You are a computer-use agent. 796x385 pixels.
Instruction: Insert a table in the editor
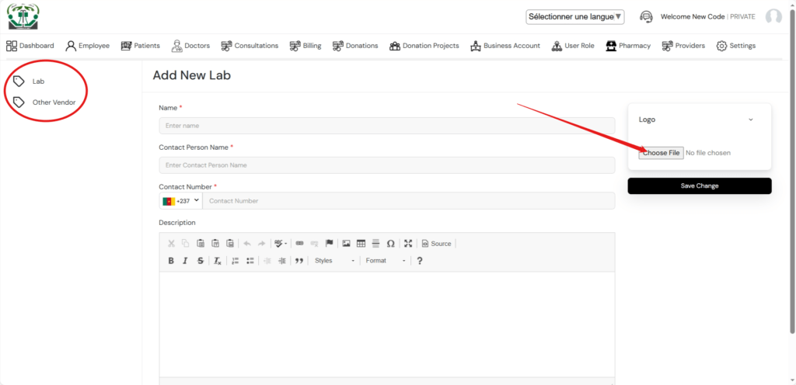361,244
